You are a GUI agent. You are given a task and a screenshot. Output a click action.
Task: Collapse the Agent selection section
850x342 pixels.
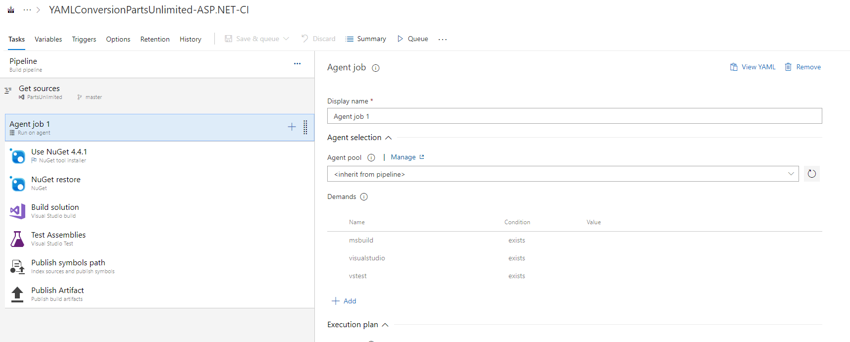coord(388,138)
